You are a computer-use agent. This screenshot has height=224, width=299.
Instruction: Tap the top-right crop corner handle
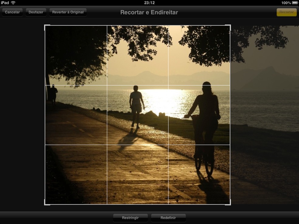click(x=230, y=26)
